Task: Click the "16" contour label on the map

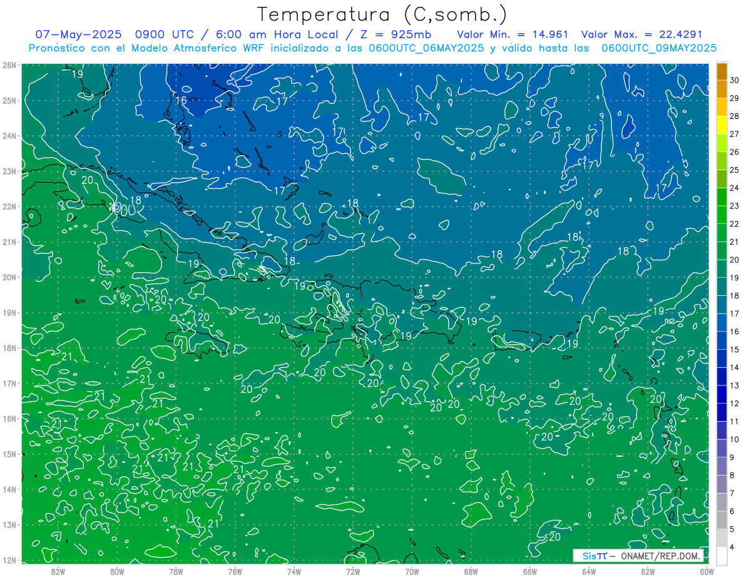Action: coord(181,100)
